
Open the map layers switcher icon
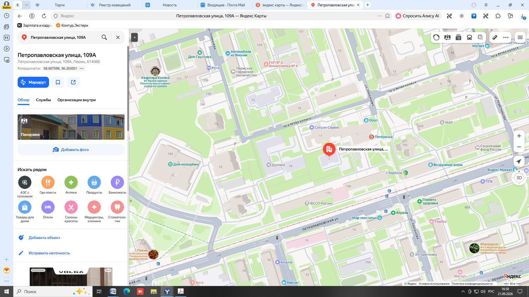tap(480, 37)
